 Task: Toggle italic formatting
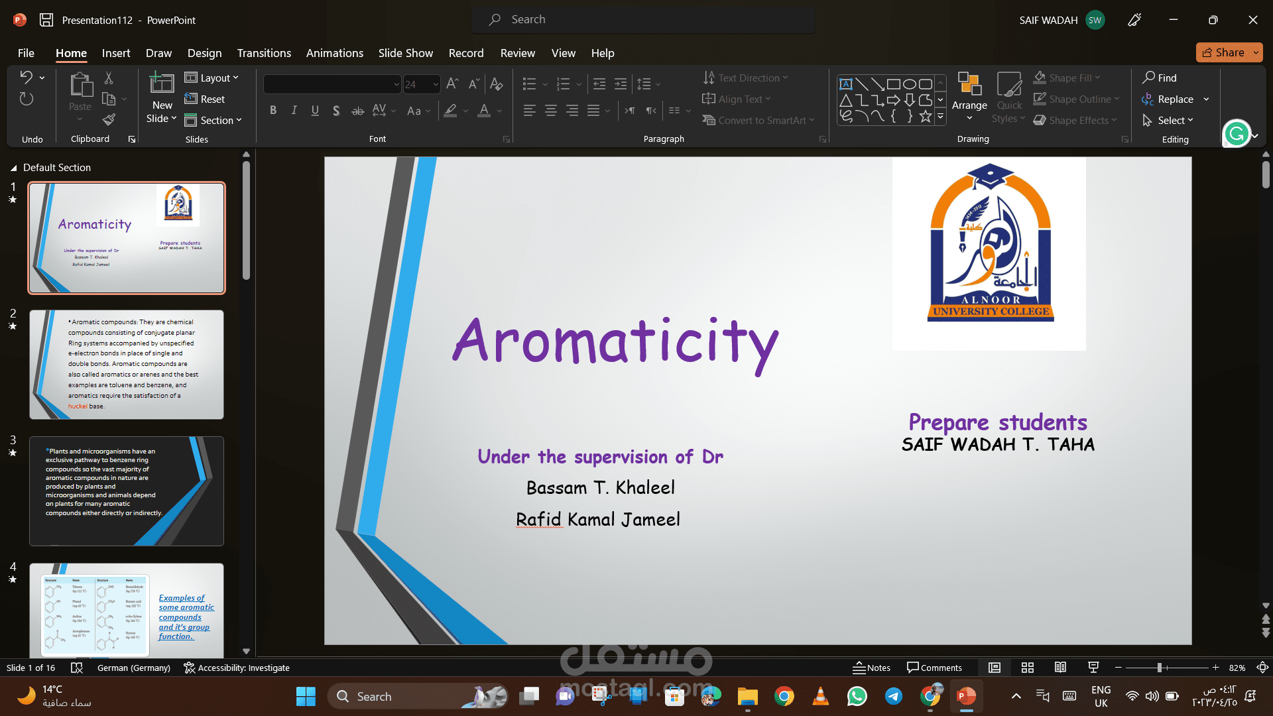[294, 111]
